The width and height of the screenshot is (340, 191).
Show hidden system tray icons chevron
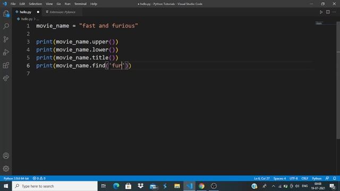273,186
